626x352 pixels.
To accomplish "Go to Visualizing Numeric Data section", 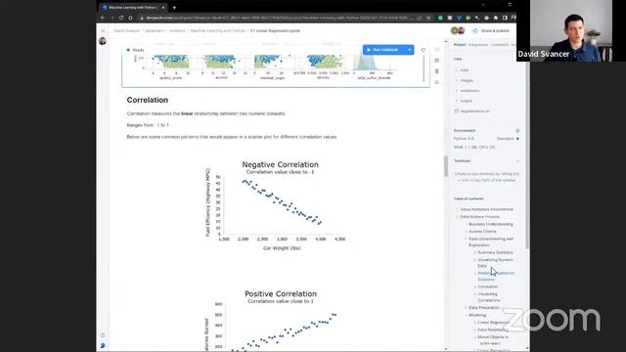I will pos(495,263).
